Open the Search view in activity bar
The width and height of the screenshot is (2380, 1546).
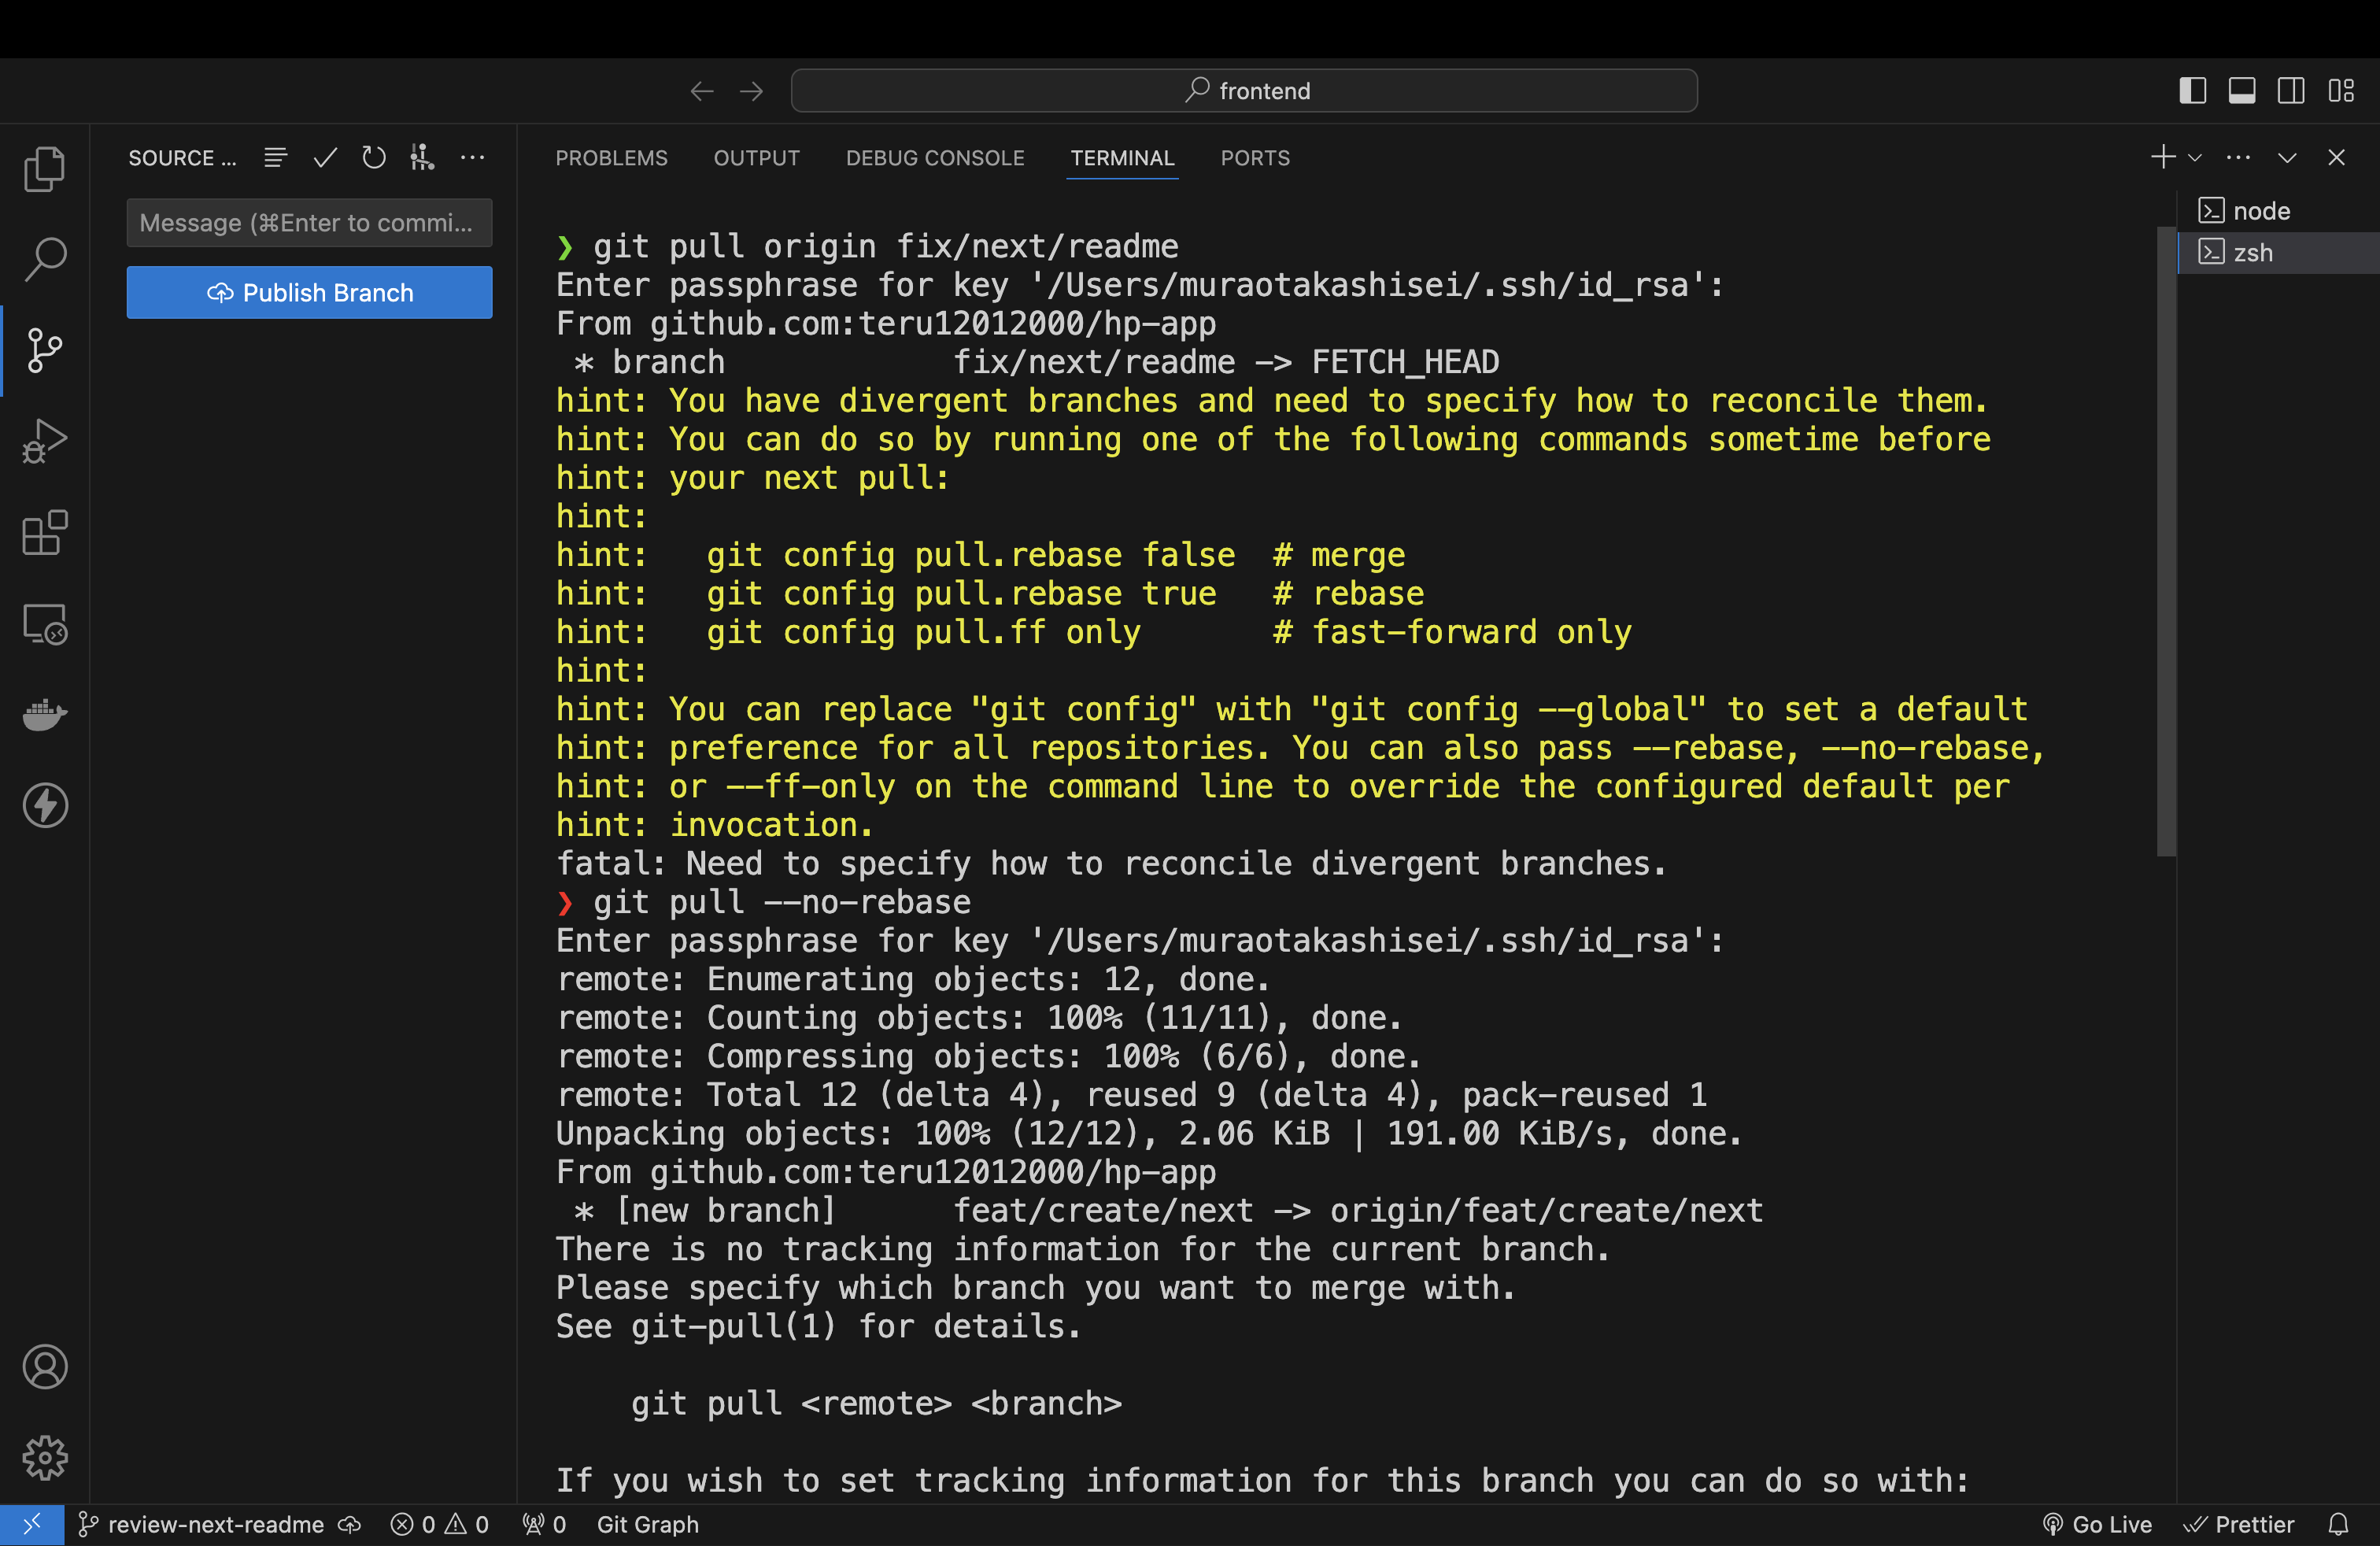(x=45, y=259)
